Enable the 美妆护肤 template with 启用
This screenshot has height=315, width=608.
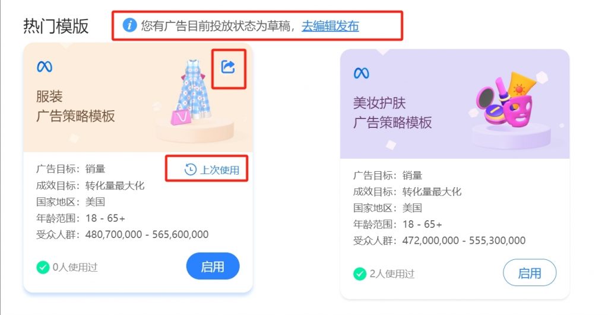coord(529,273)
